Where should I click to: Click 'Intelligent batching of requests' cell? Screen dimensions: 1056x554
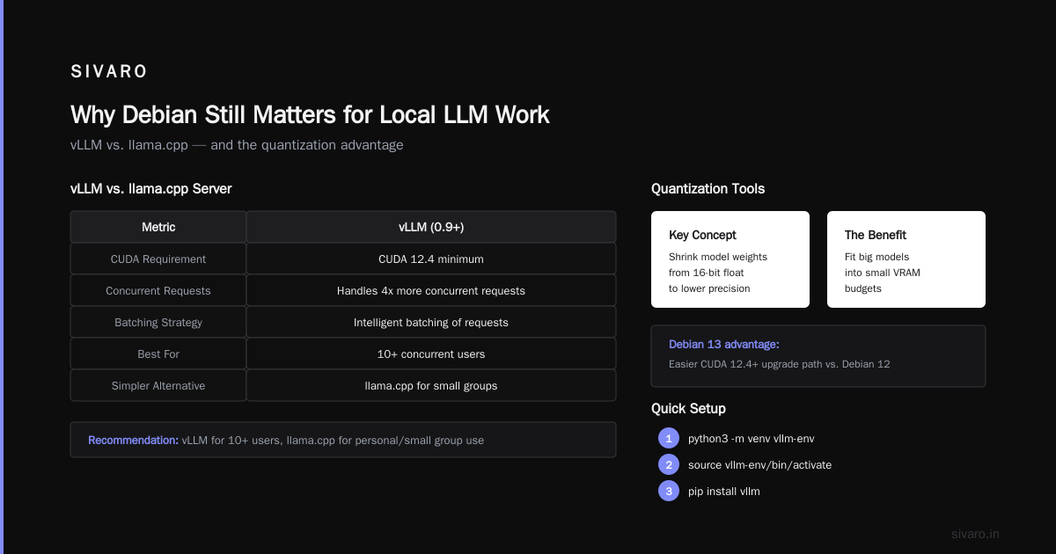click(x=431, y=323)
